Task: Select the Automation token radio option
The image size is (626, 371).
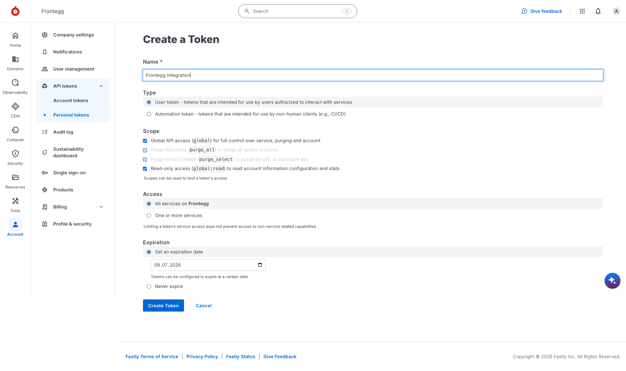Action: 149,114
